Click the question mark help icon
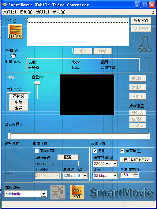This screenshot has height=209, width=157. coord(153,12)
